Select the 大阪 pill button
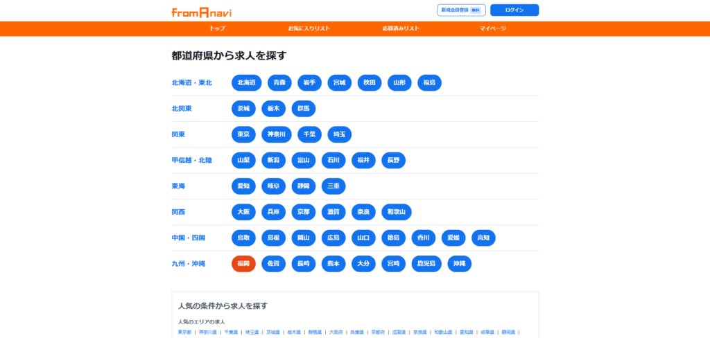Image resolution: width=710 pixels, height=338 pixels. tap(243, 212)
